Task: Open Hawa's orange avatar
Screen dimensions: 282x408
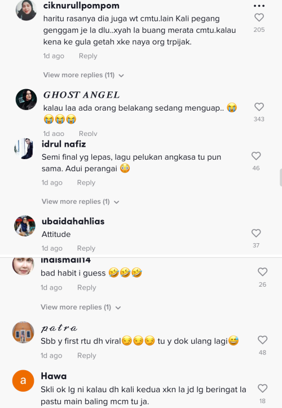Action: pyautogui.click(x=23, y=381)
